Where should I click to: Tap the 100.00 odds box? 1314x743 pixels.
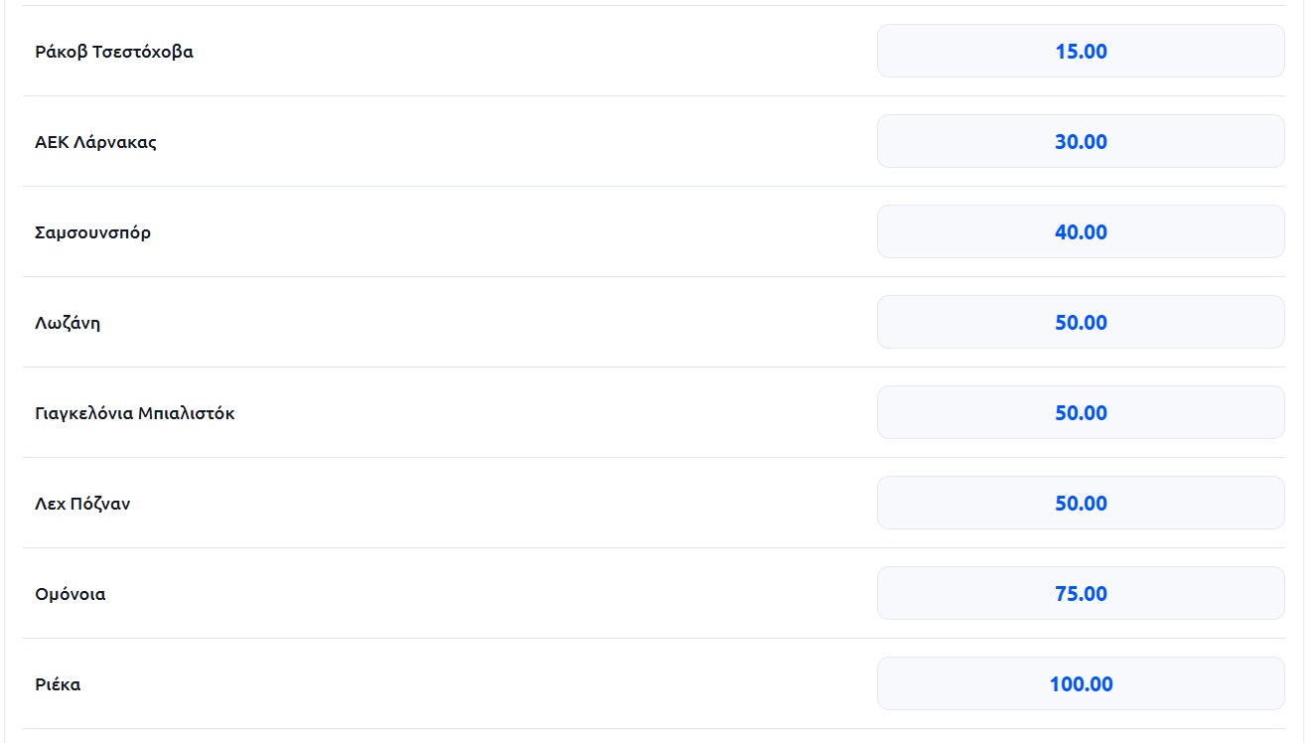tap(1081, 684)
